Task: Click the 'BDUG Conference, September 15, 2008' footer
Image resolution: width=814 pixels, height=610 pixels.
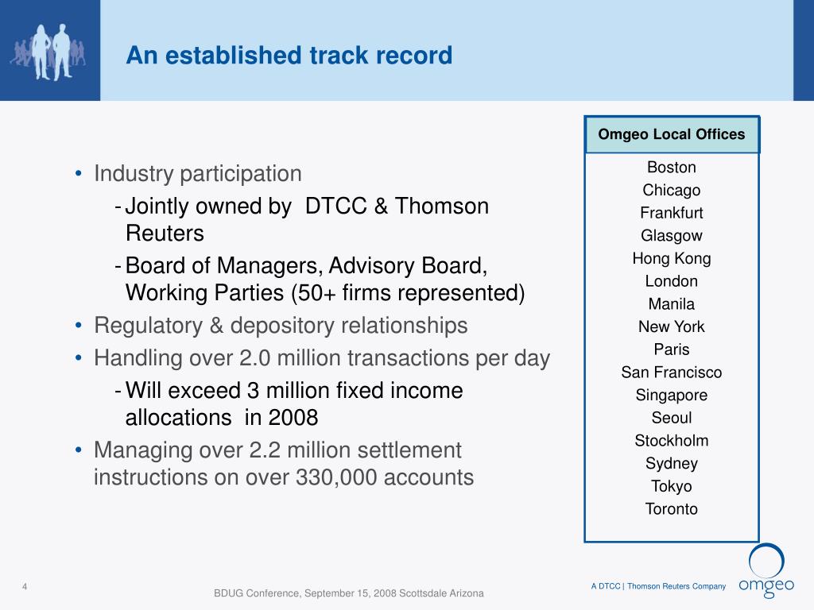Action: click(349, 593)
